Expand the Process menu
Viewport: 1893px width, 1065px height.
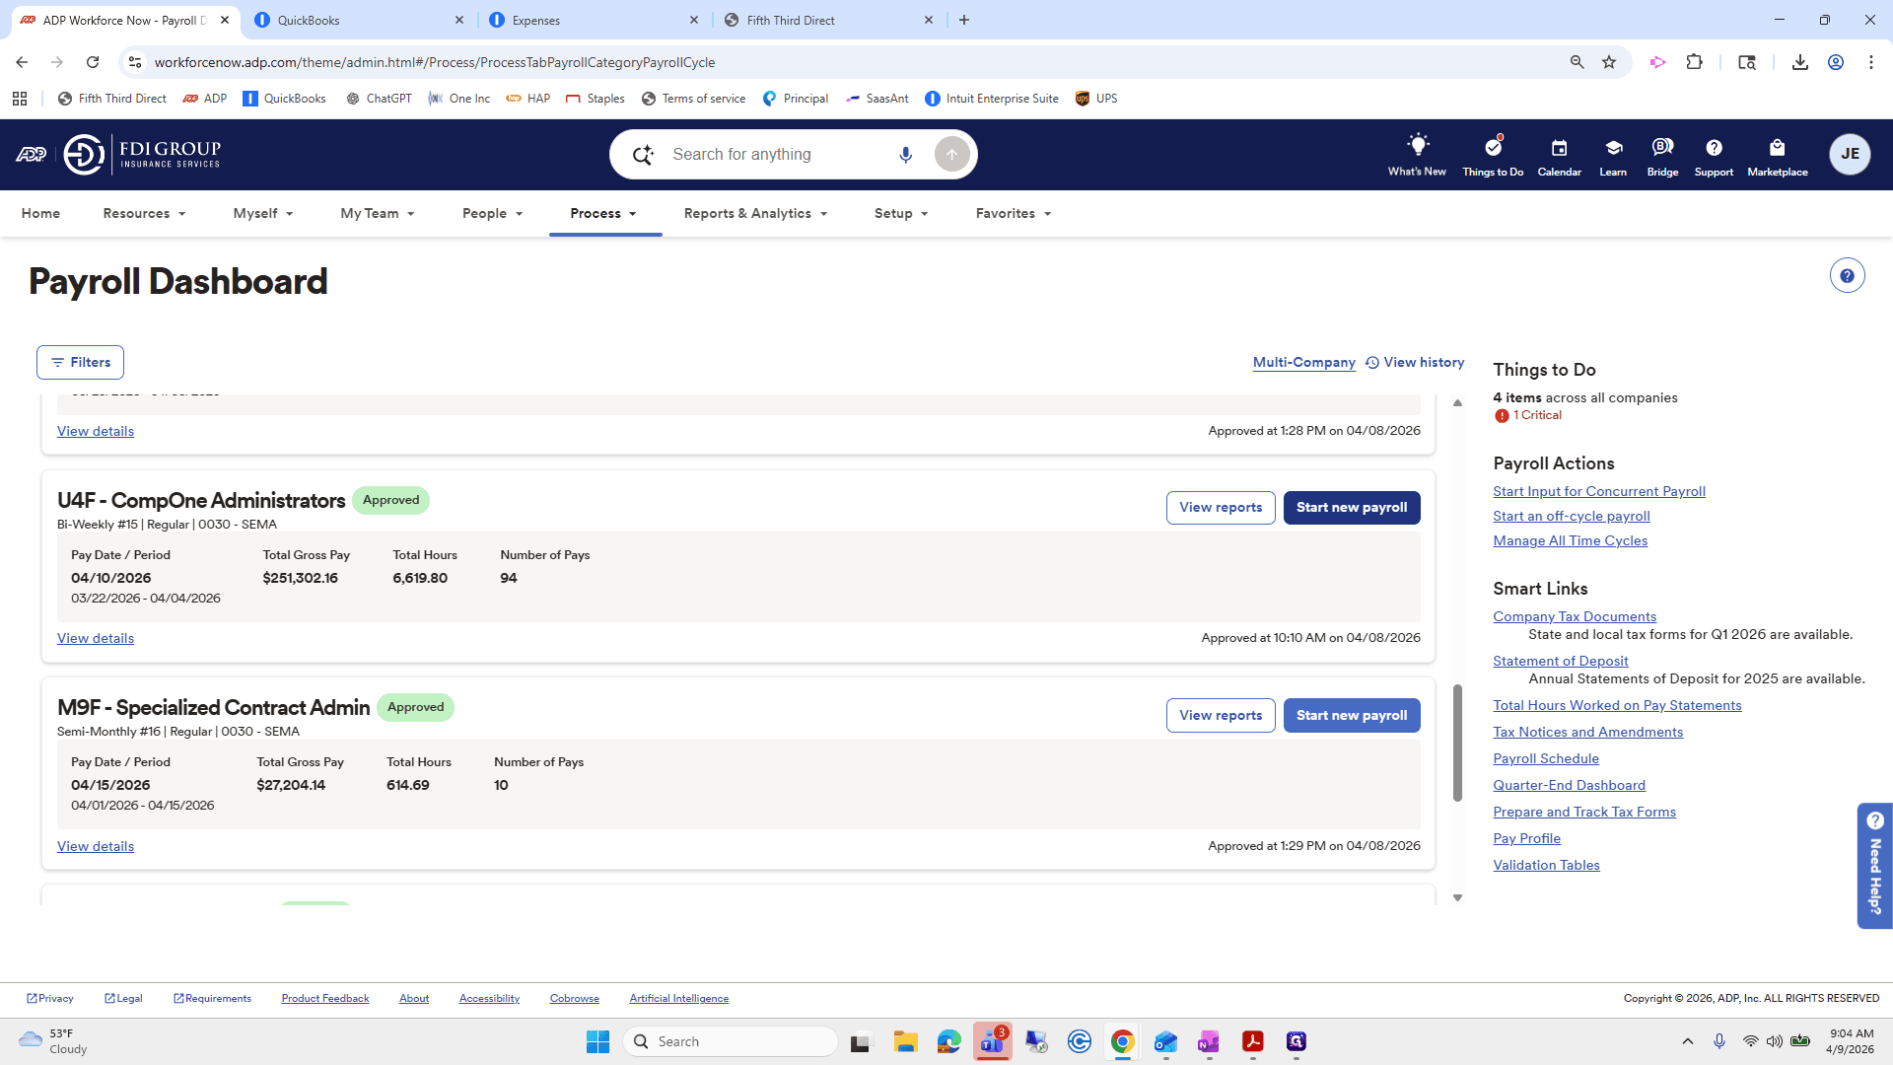(603, 213)
